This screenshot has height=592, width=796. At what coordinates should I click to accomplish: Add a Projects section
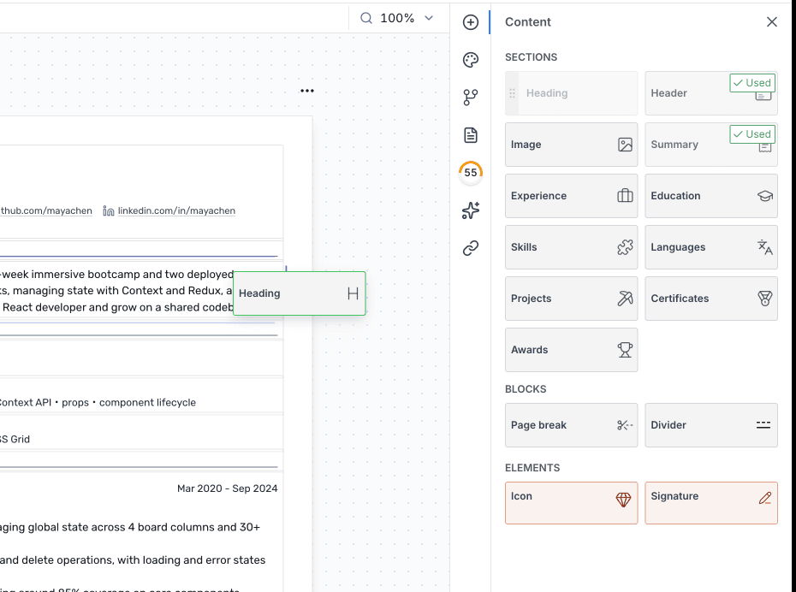[x=571, y=299]
